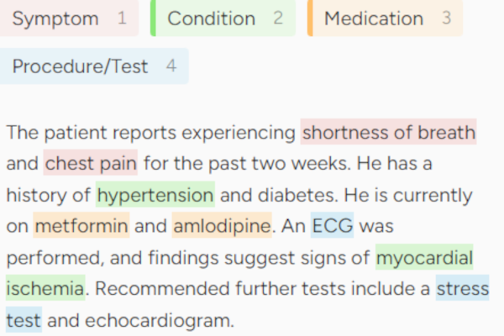Select the Symptom label
The width and height of the screenshot is (504, 336).
coord(55,18)
